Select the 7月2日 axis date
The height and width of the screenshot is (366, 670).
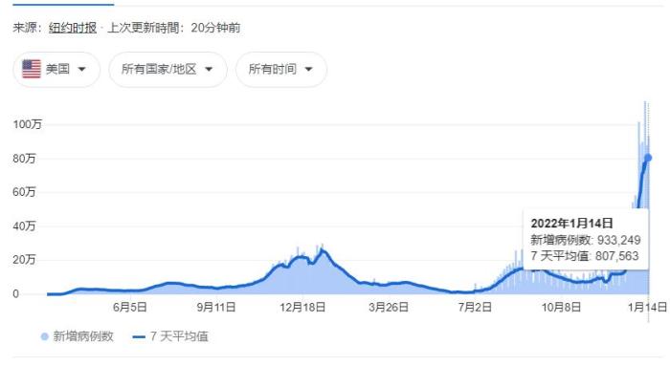point(475,307)
